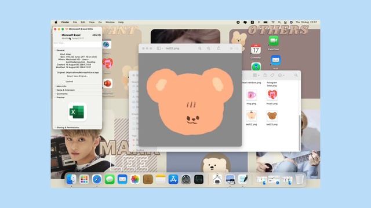Expand the More Info section
The height and width of the screenshot is (208, 371).
(x=56, y=86)
